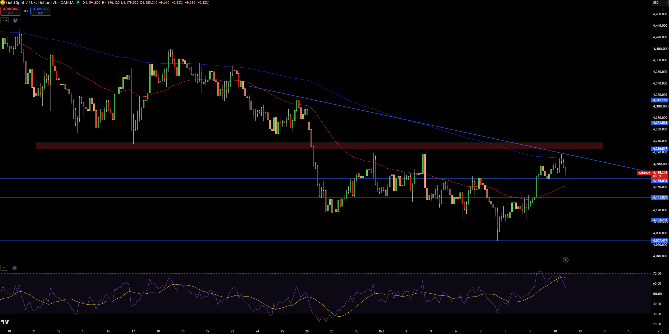Viewport: 669px width, 334px height.
Task: Click the green market status dot
Action: tap(78, 2)
